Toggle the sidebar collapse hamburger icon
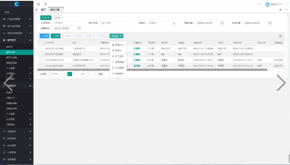This screenshot has width=290, height=165. pos(38,4)
